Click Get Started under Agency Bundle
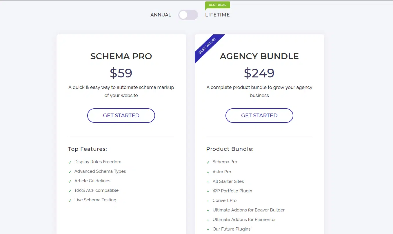 [259, 116]
